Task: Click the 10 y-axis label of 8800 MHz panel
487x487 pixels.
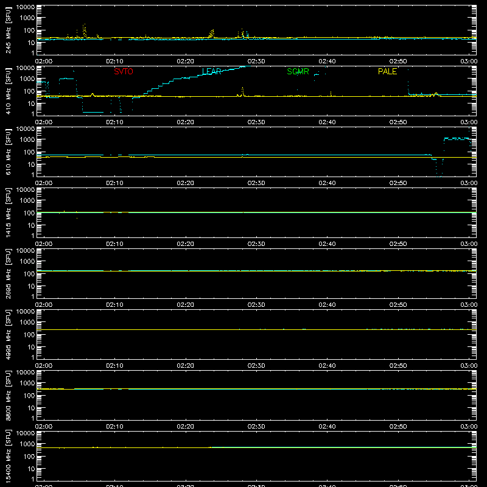Action: click(x=31, y=408)
